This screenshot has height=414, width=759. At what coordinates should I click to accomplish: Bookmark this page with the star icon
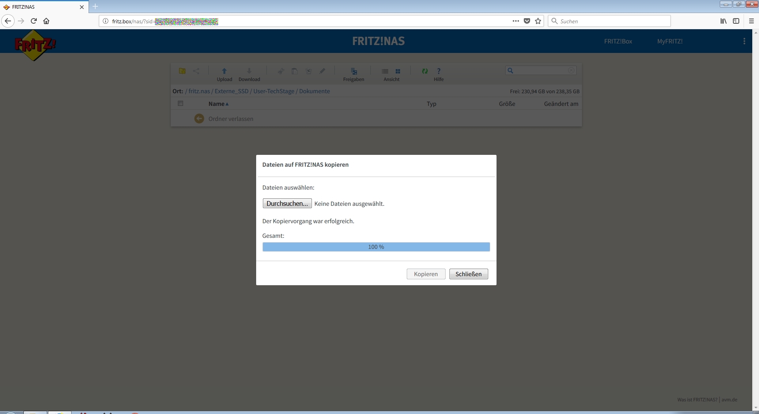tap(538, 21)
